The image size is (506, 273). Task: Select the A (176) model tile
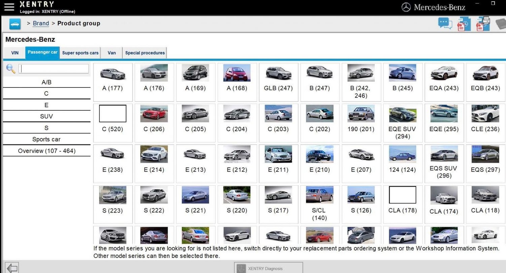(x=154, y=82)
